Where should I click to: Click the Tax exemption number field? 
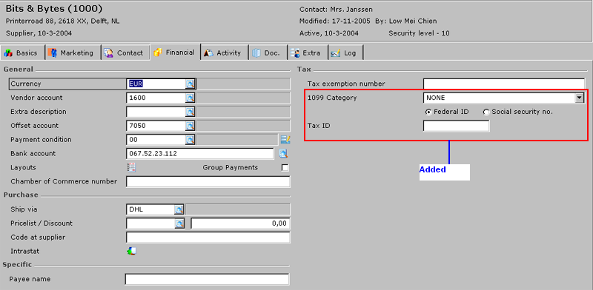pos(504,84)
